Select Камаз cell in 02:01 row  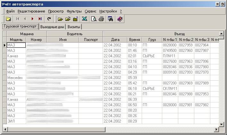tap(16, 56)
